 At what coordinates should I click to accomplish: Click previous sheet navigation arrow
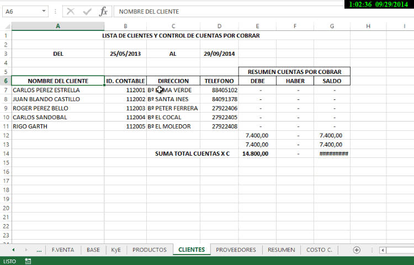tap(13, 250)
